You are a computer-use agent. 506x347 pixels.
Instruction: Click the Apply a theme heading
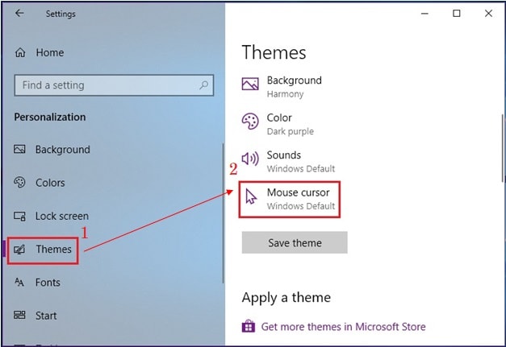coord(286,298)
